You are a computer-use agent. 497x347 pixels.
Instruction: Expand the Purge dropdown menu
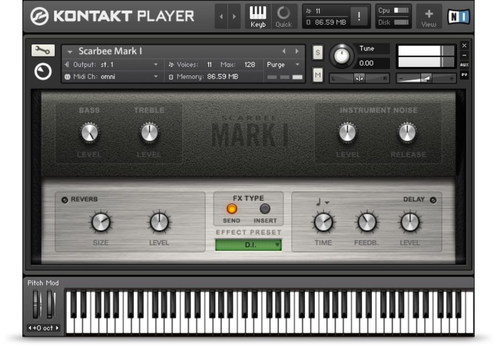tap(283, 65)
